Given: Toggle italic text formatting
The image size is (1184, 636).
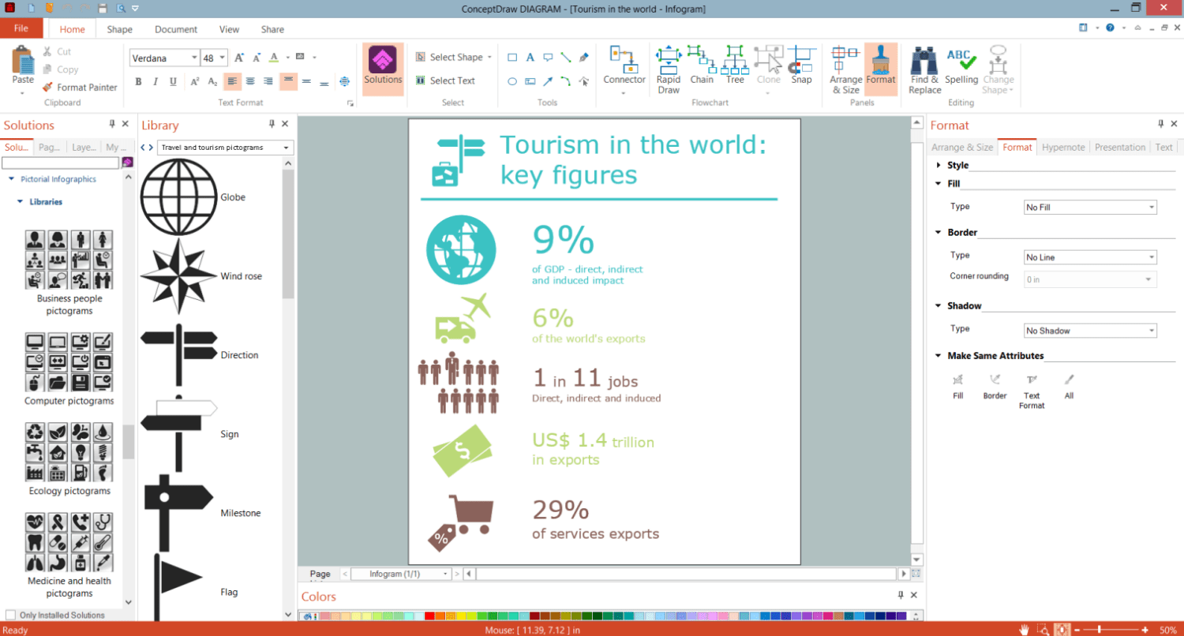Looking at the screenshot, I should pyautogui.click(x=155, y=81).
